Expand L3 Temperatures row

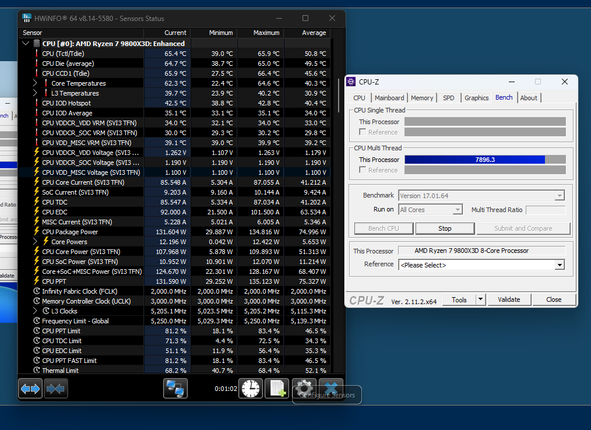[35, 93]
